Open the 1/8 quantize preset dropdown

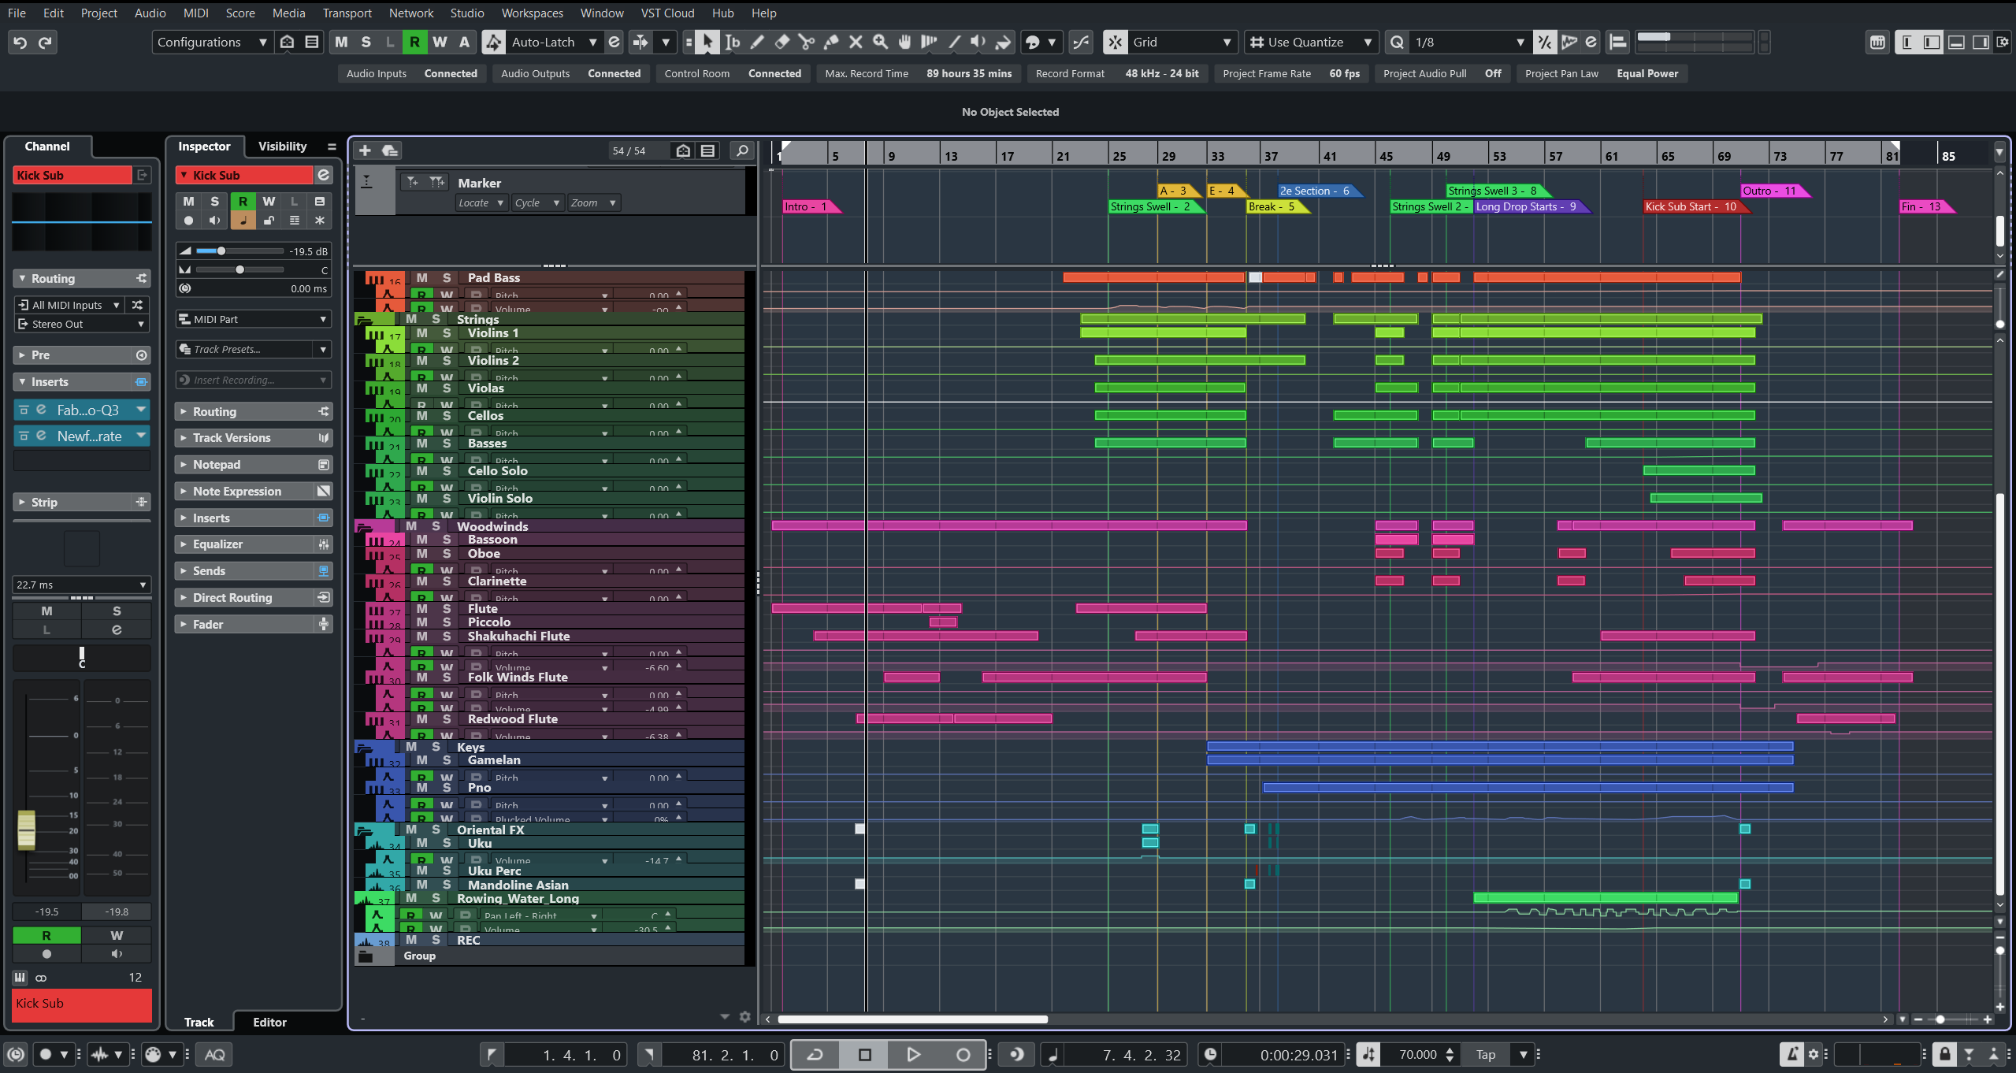coord(1469,43)
